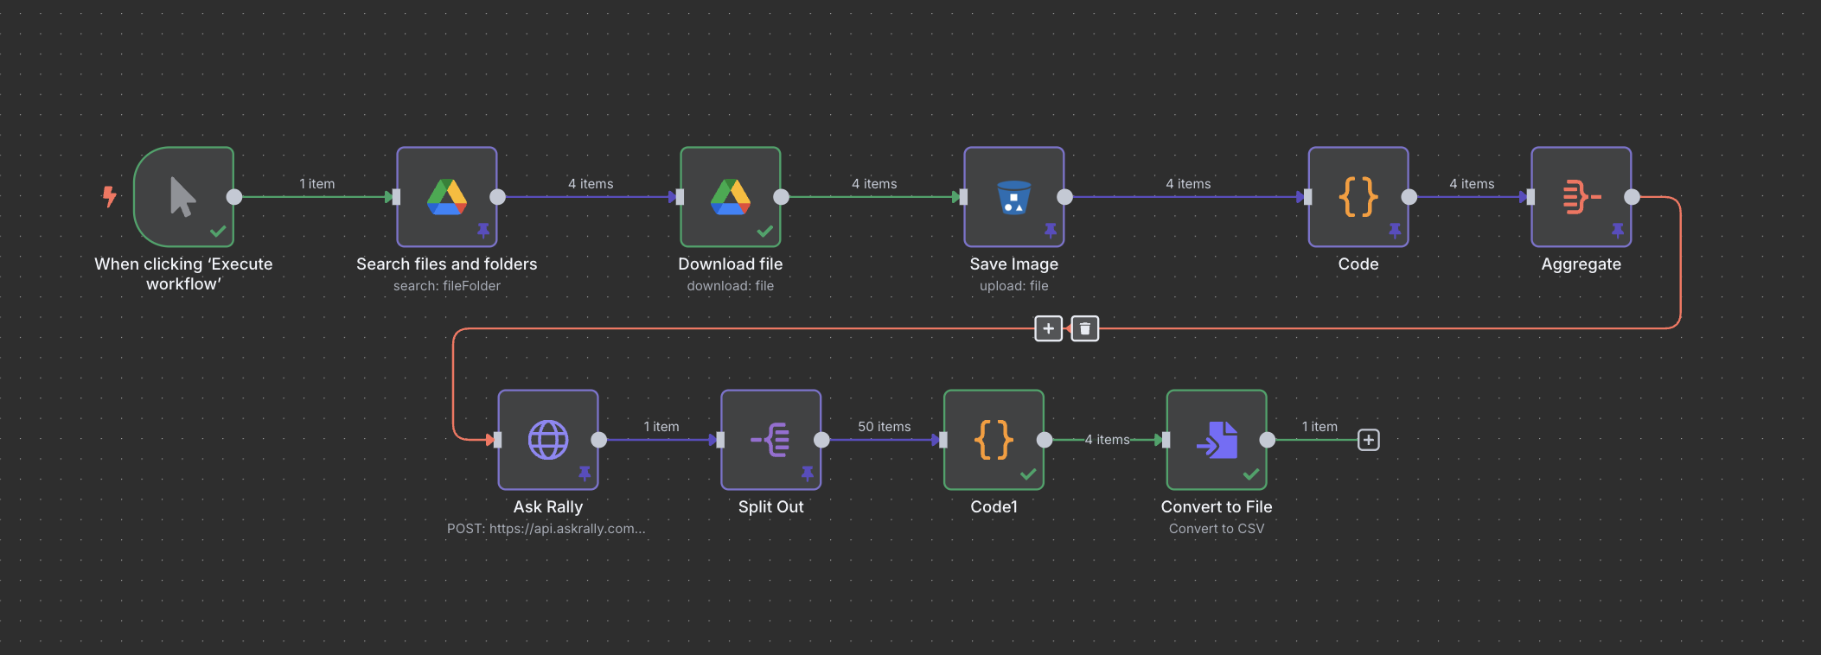This screenshot has height=655, width=1821.
Task: Click the input handle of Code1 node
Action: tap(943, 440)
